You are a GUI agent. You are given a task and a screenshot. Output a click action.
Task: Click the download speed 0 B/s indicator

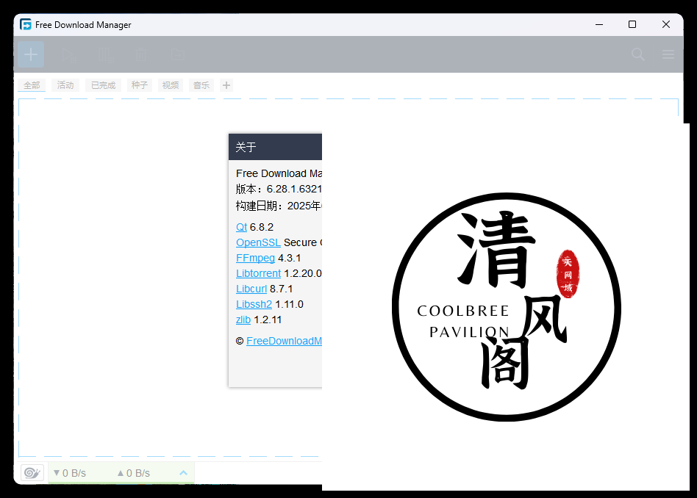[x=70, y=473]
